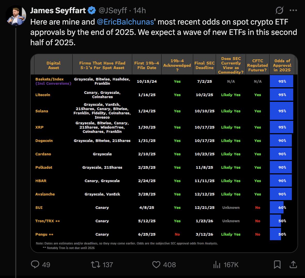Click the Litecoin 95% odds bar
This screenshot has height=278, width=305.
click(x=281, y=95)
